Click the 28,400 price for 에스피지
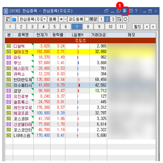 click(x=44, y=68)
